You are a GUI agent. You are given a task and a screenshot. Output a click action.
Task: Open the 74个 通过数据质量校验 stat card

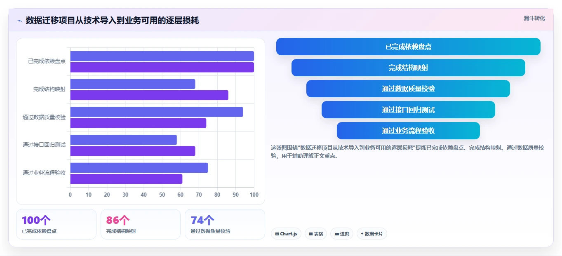click(x=225, y=224)
